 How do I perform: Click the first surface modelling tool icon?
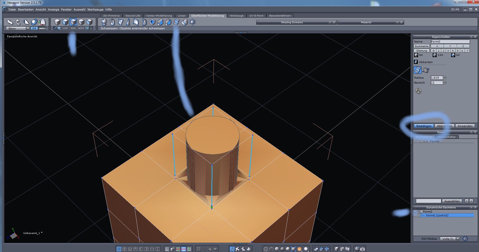coord(104,22)
